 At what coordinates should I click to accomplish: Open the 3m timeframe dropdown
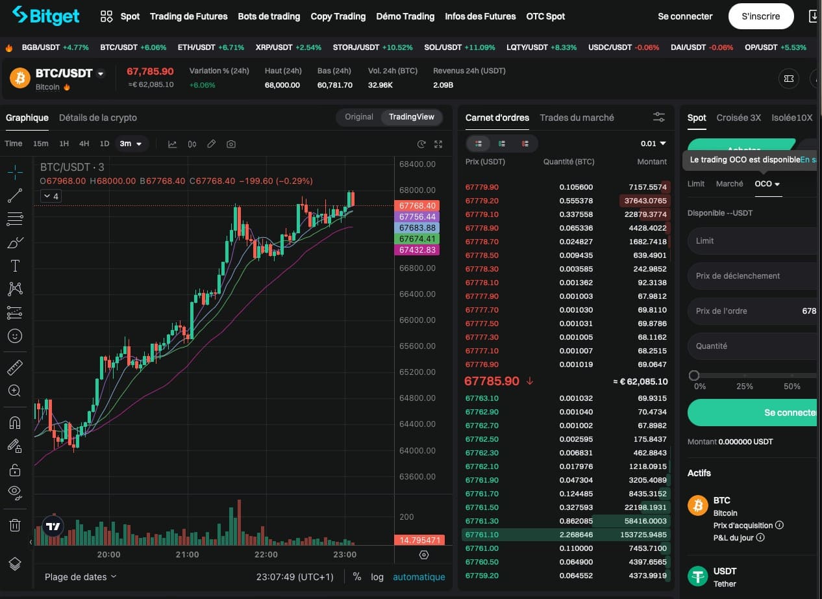[132, 144]
